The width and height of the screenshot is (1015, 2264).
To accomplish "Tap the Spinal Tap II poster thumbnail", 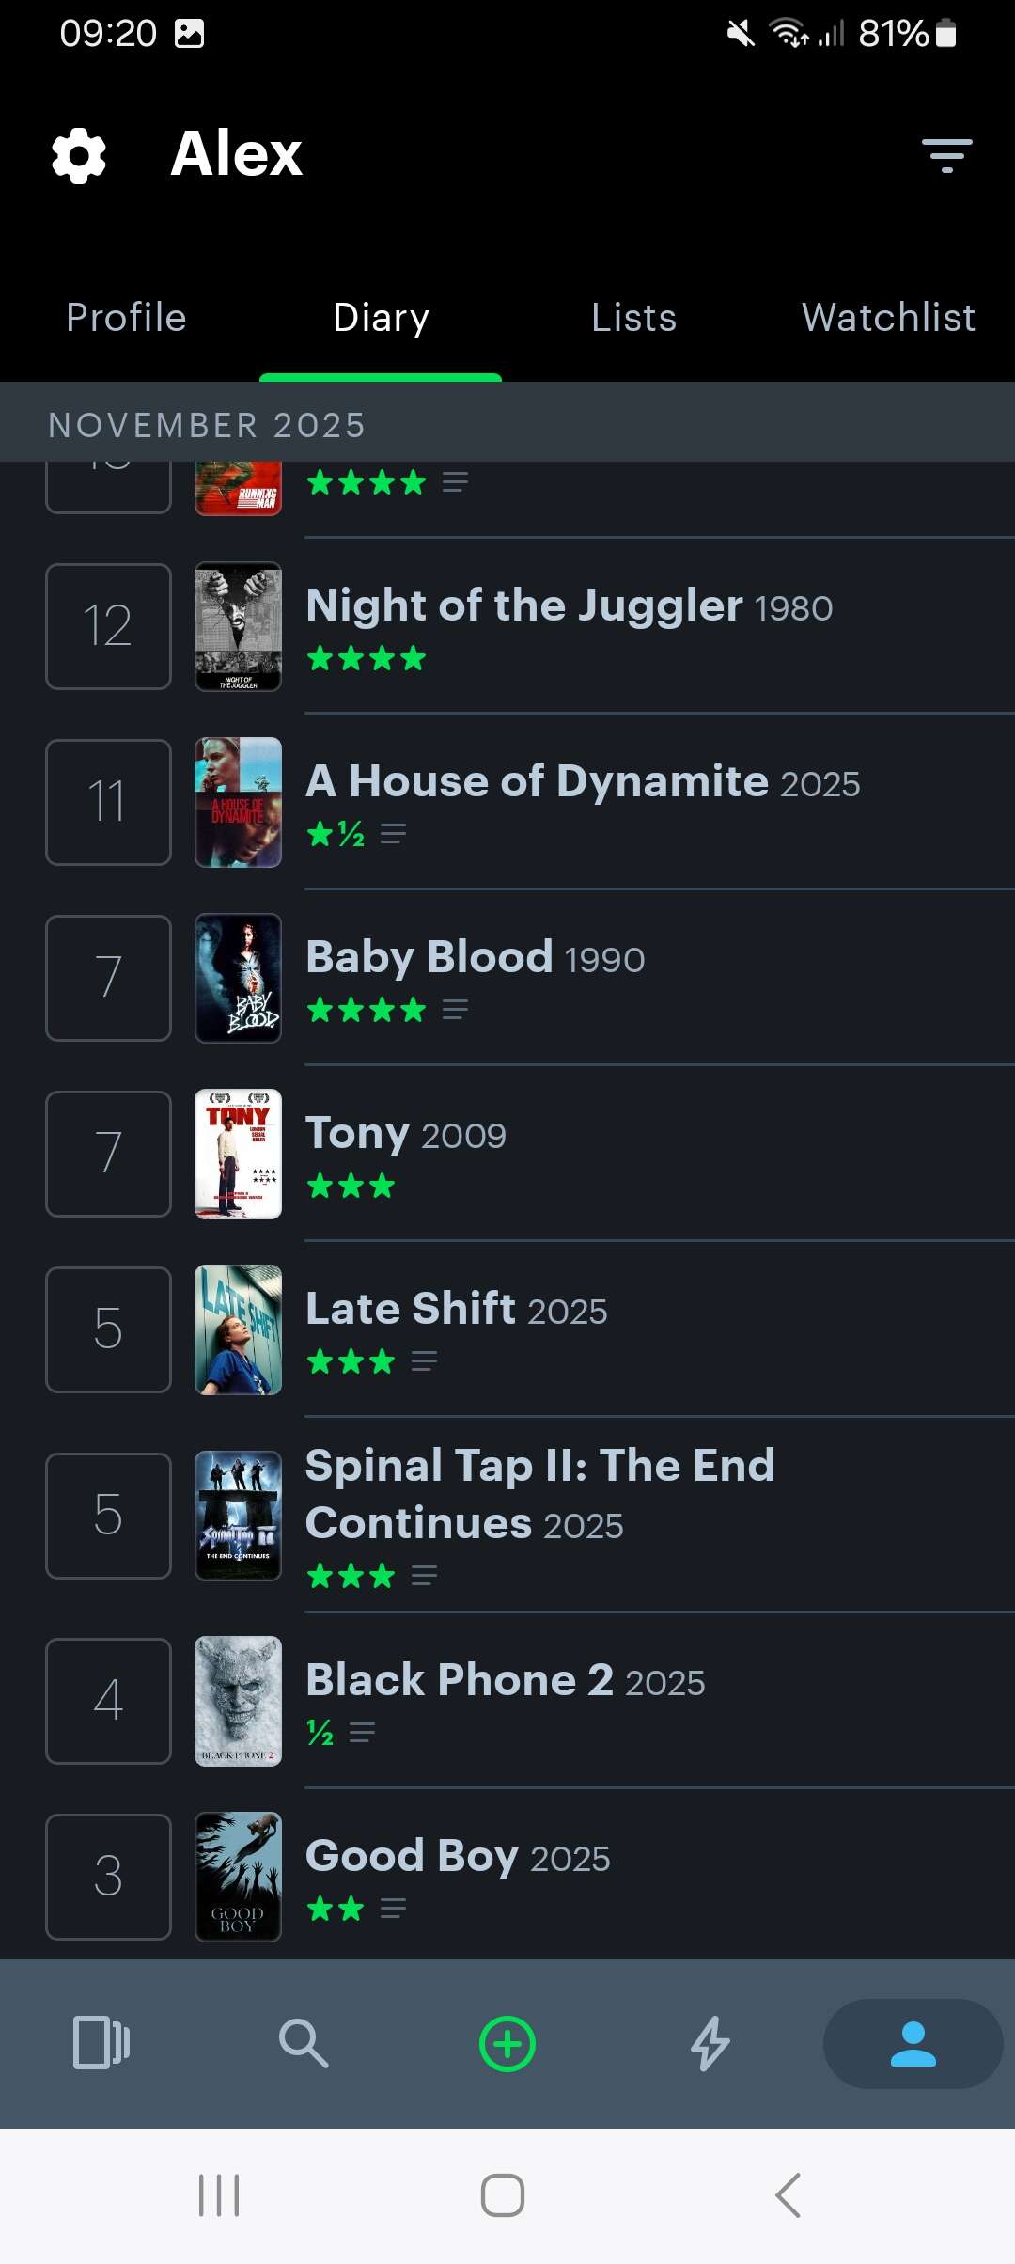I will (x=238, y=1516).
